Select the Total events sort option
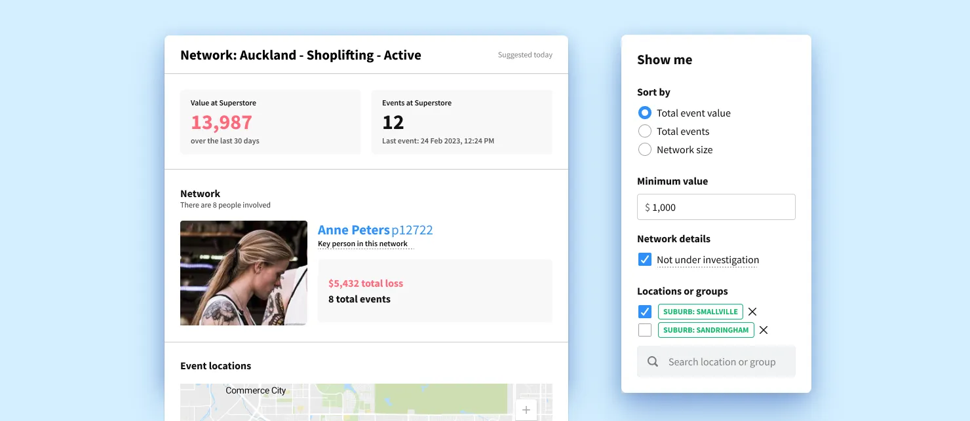Image resolution: width=970 pixels, height=421 pixels. pos(645,131)
